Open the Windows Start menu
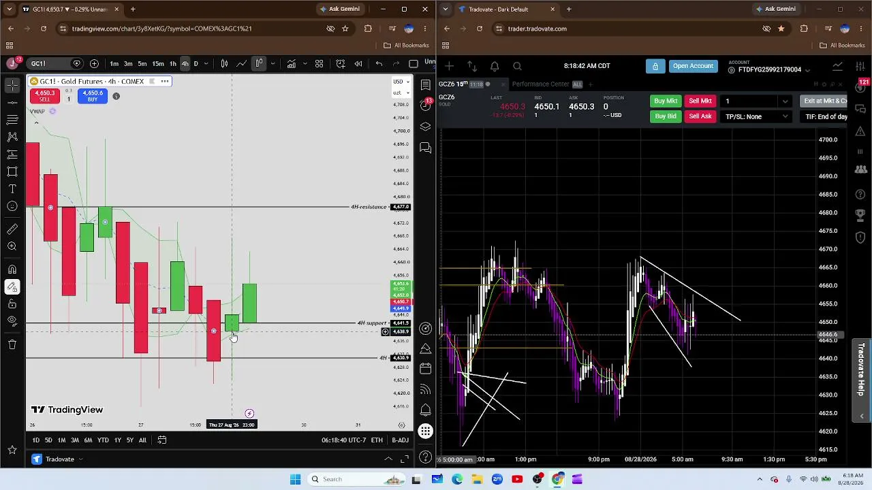This screenshot has height=490, width=872. coord(295,479)
